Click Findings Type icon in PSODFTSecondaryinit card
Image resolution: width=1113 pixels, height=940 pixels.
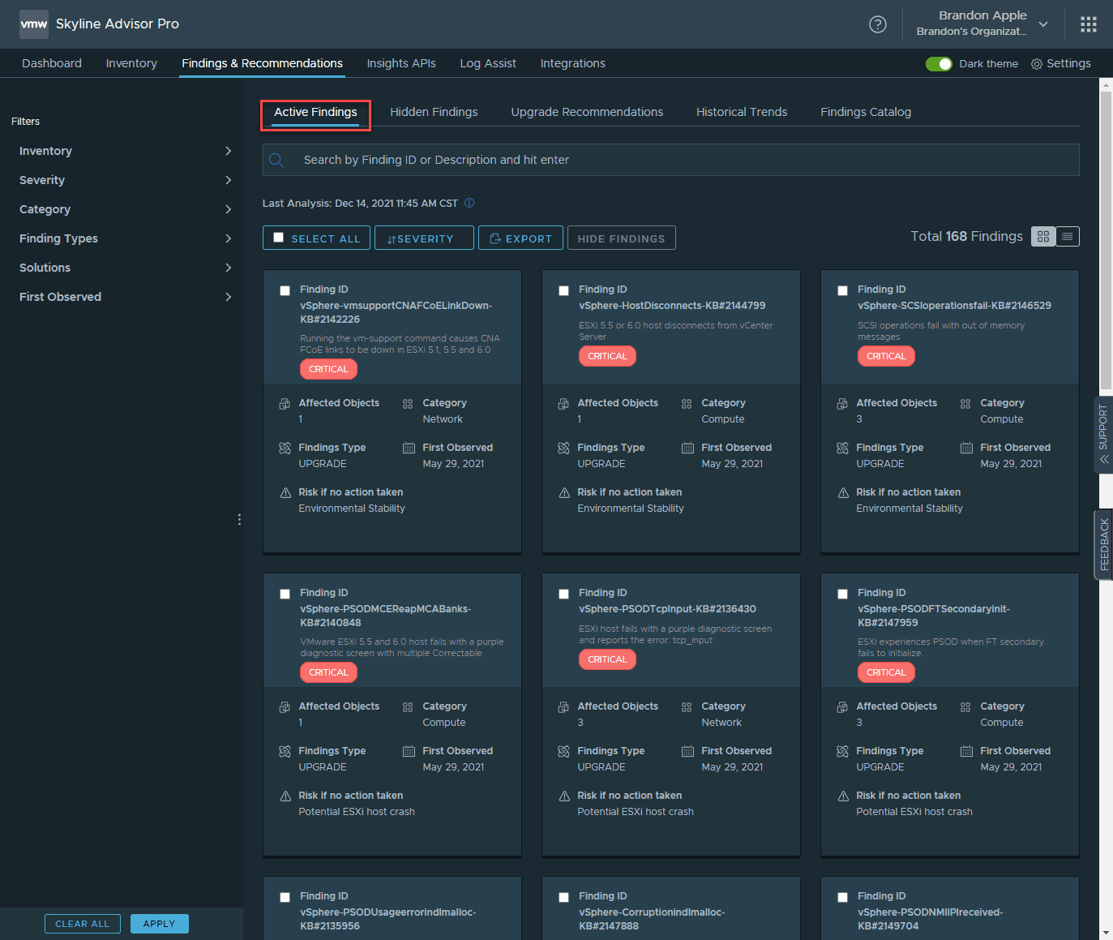tap(843, 752)
